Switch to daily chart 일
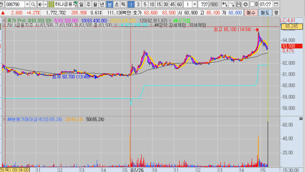The height and width of the screenshot is (172, 305). pos(81,4)
